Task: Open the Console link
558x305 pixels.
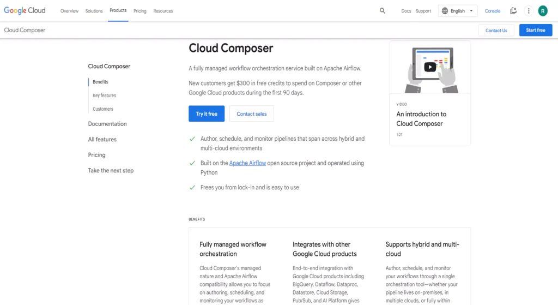Action: click(x=493, y=11)
